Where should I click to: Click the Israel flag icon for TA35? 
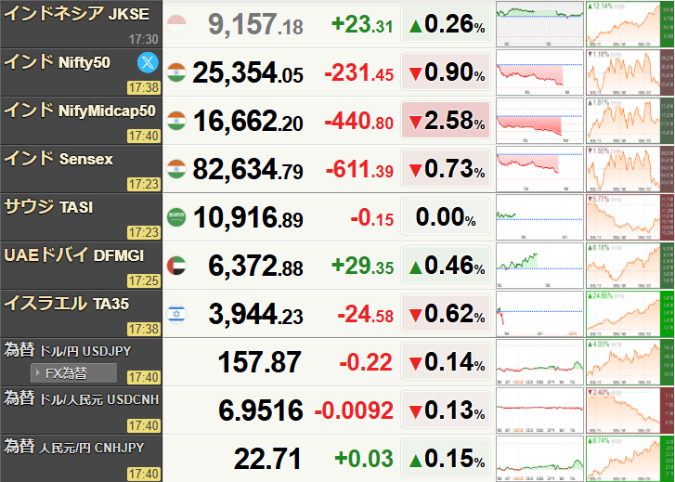click(176, 314)
